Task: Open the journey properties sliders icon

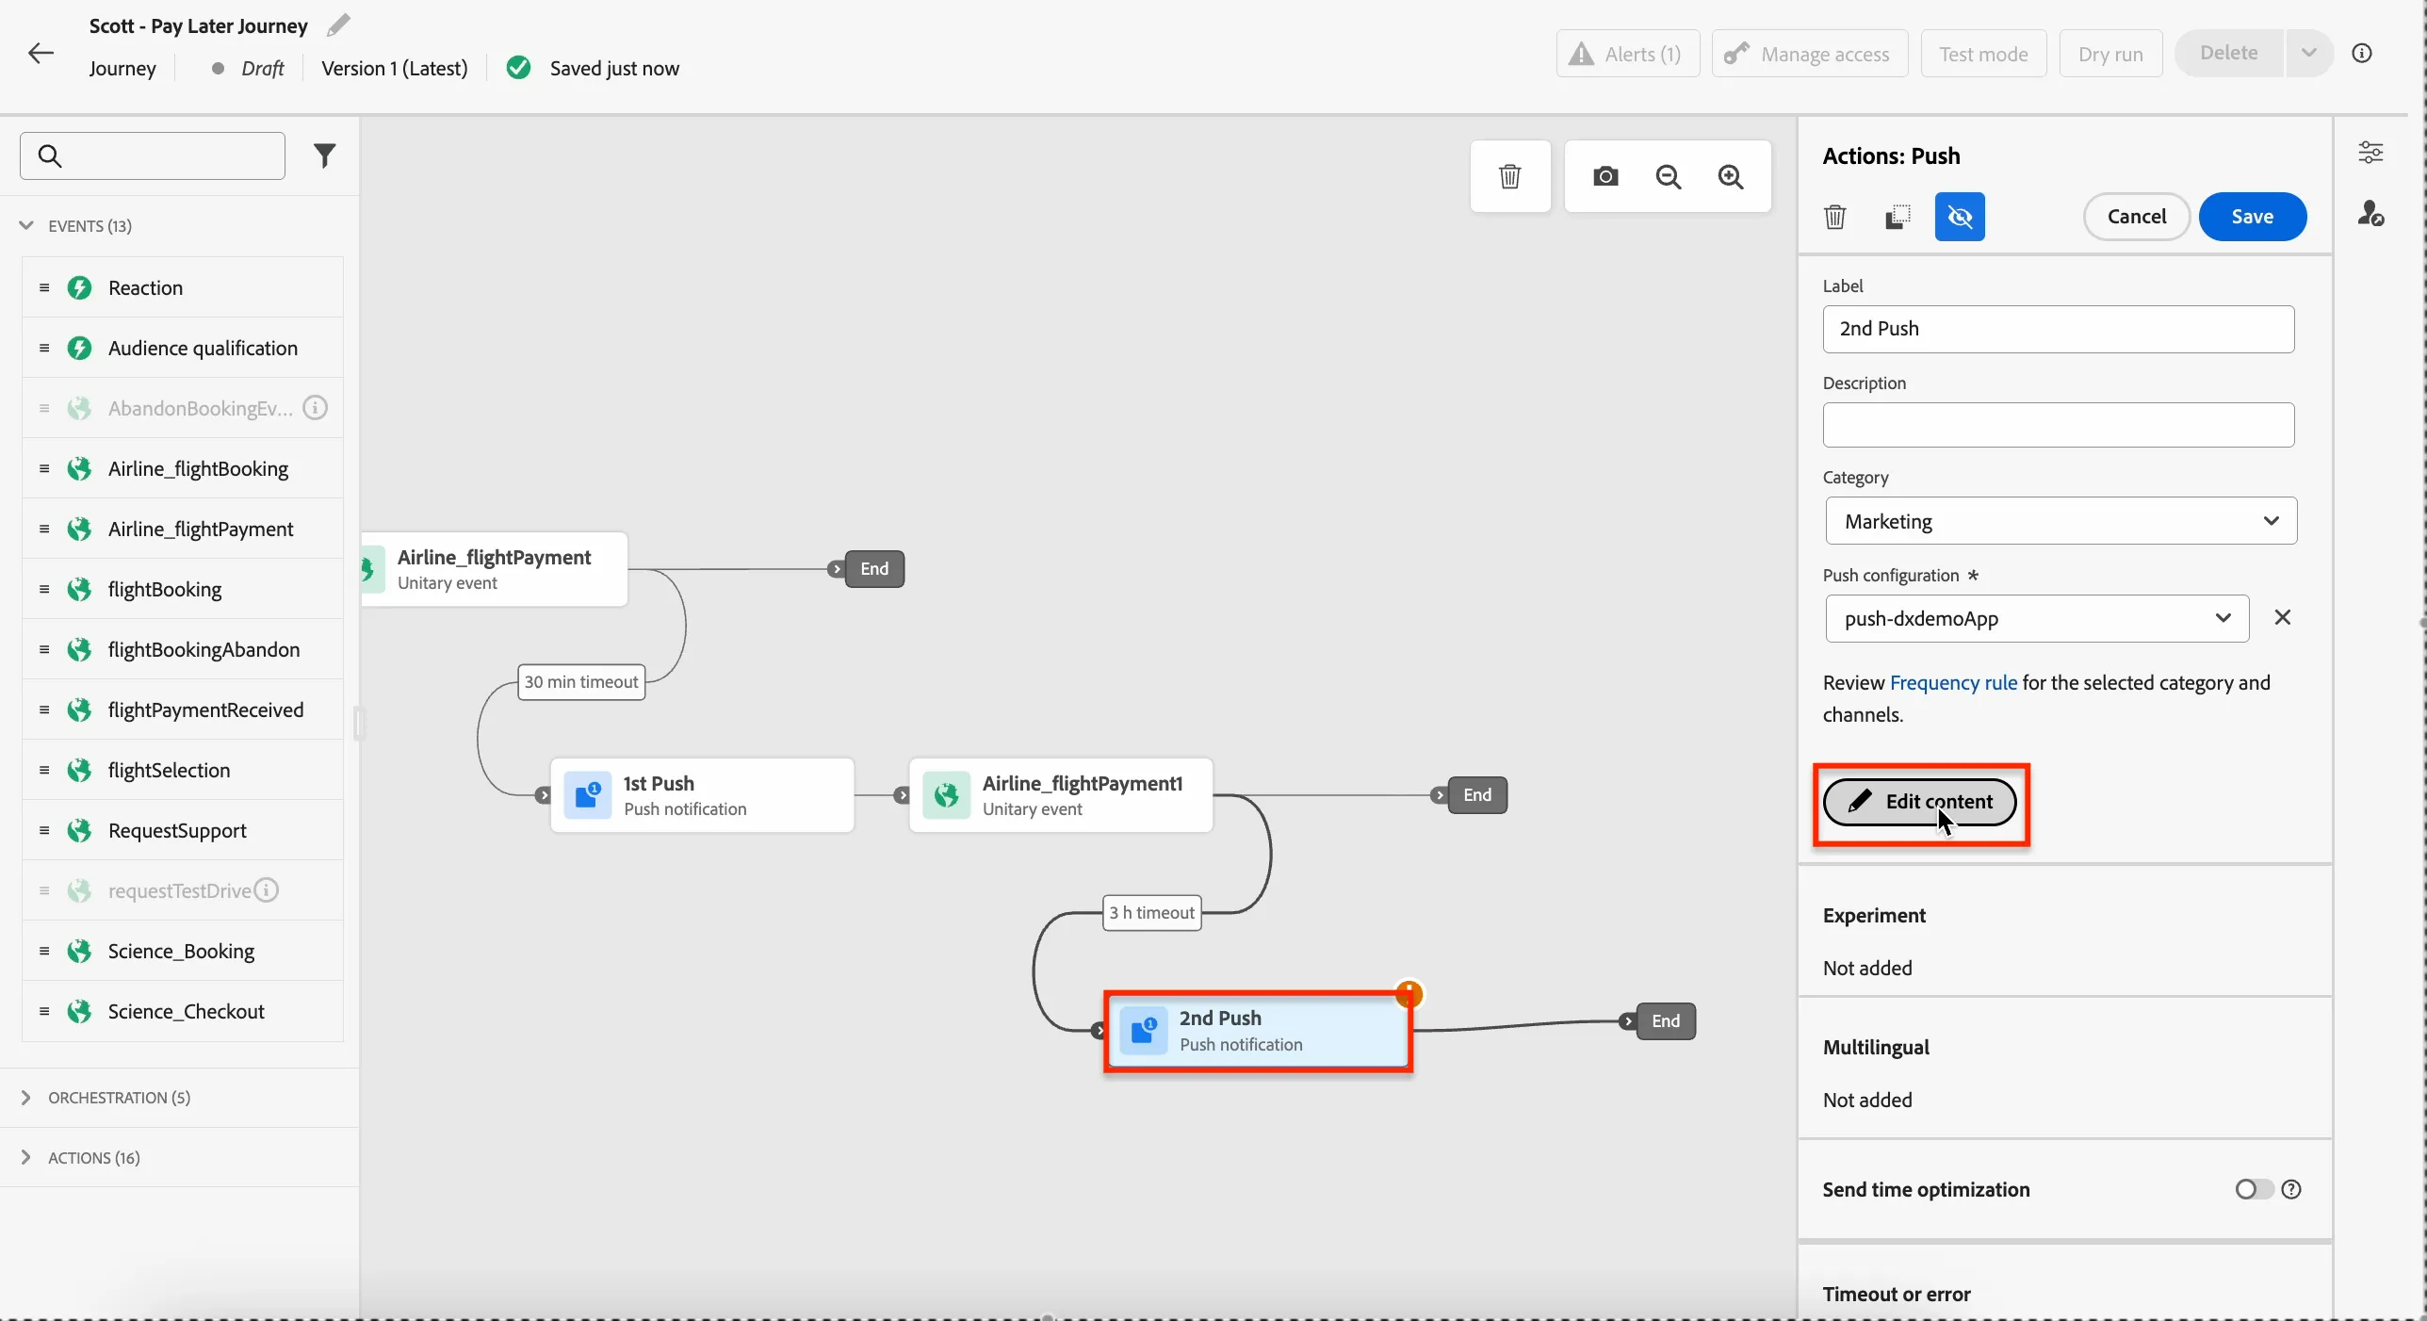Action: tap(2370, 153)
